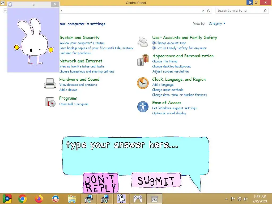Click the Appearance and Personalization icon
The height and width of the screenshot is (204, 272).
pos(143,60)
